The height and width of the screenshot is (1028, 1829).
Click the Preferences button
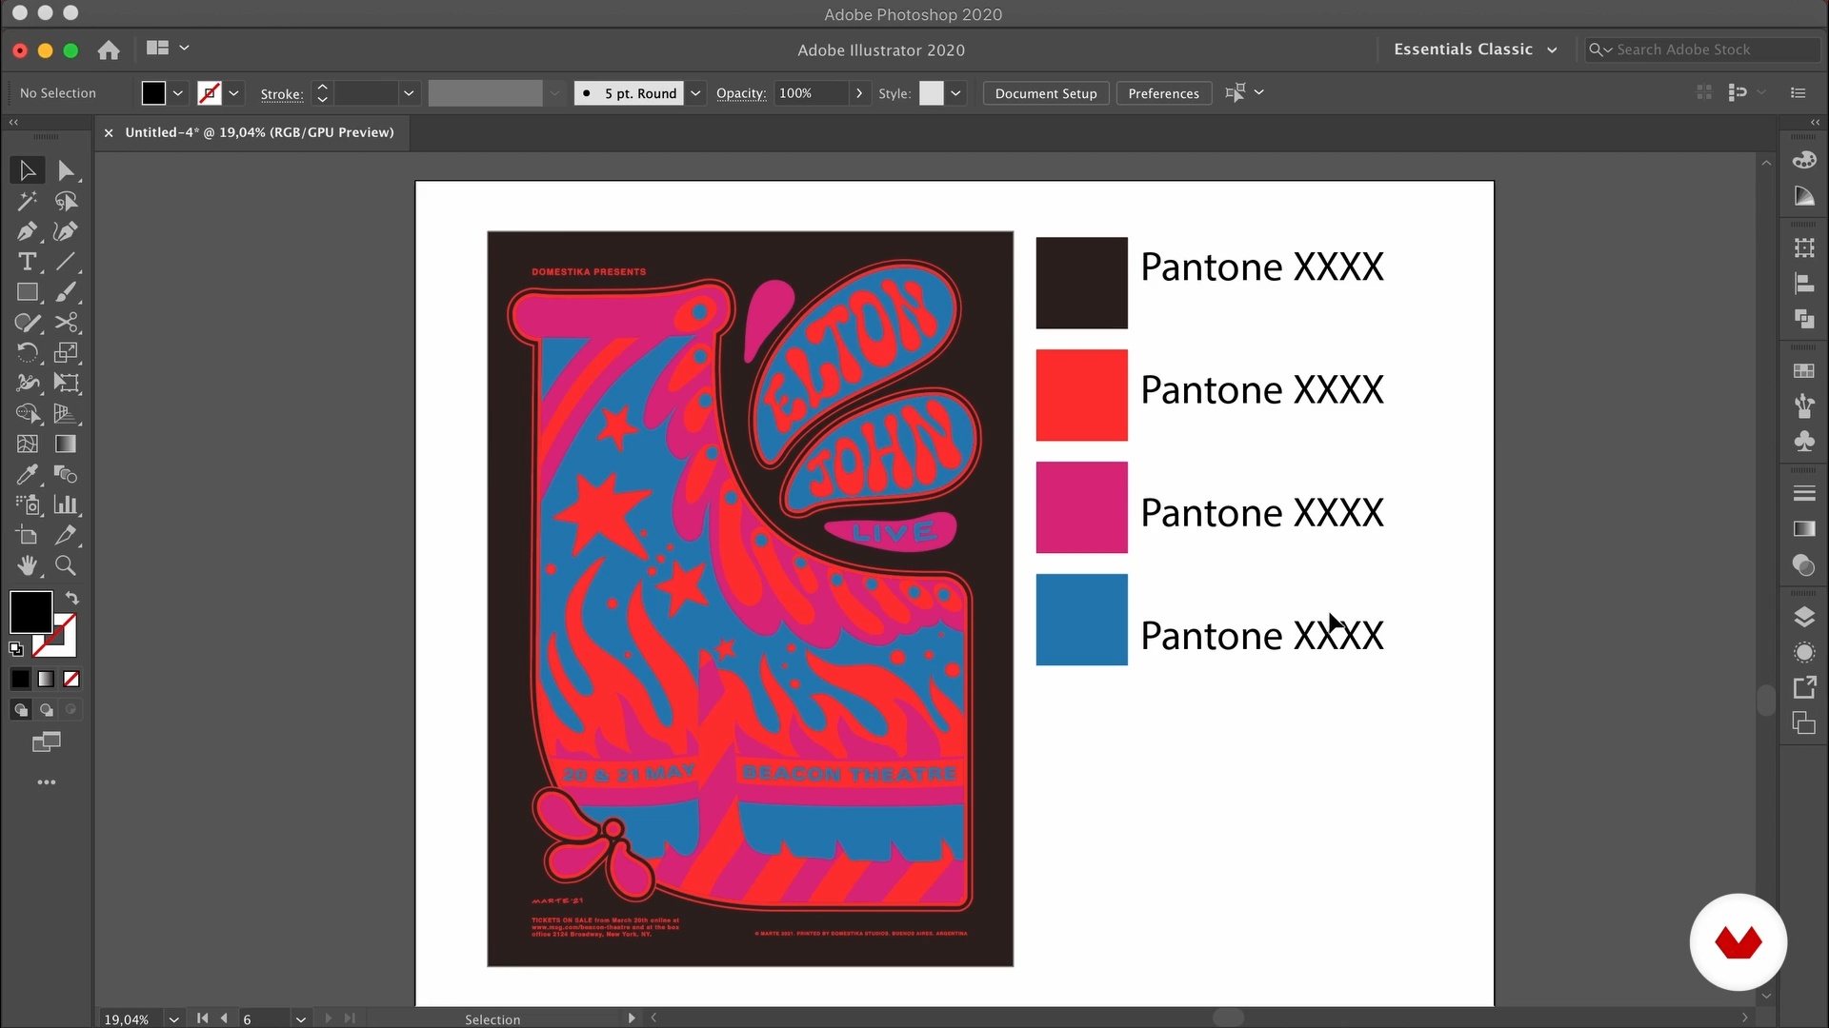coord(1163,93)
